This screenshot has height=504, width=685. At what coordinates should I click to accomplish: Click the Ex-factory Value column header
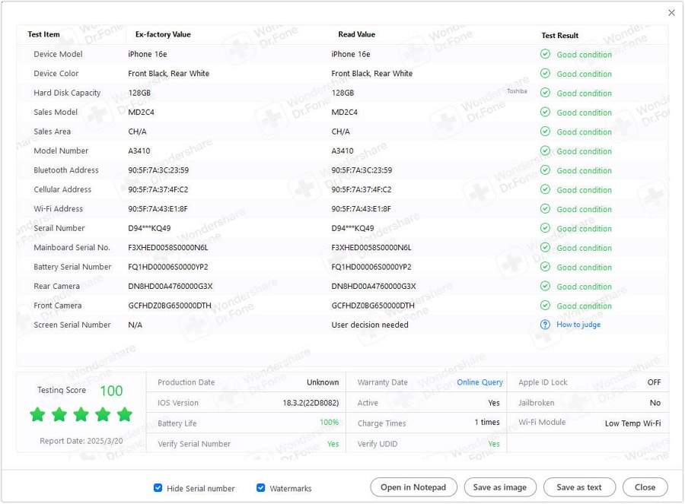[x=163, y=34]
